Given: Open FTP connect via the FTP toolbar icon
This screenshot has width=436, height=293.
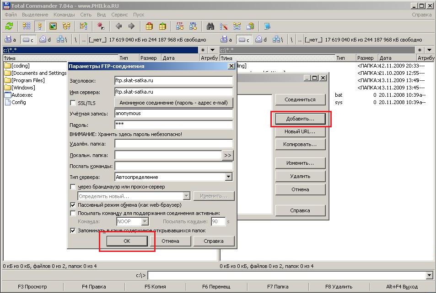Looking at the screenshot, I should 180,26.
